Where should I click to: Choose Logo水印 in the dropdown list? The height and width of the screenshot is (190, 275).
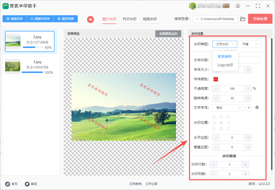click(x=225, y=65)
